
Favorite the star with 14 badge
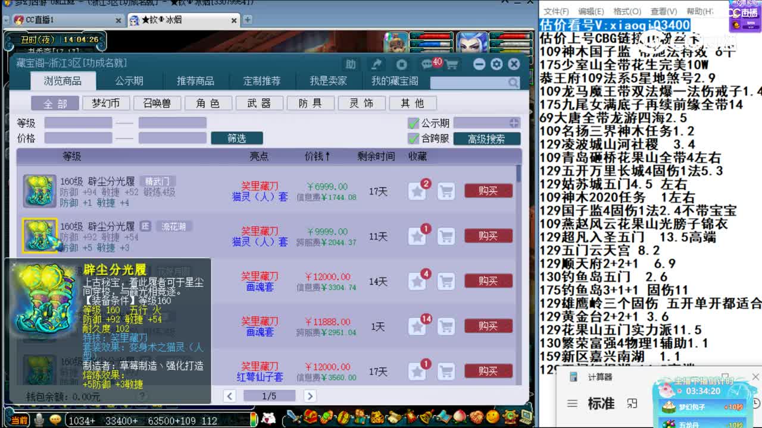(x=417, y=326)
